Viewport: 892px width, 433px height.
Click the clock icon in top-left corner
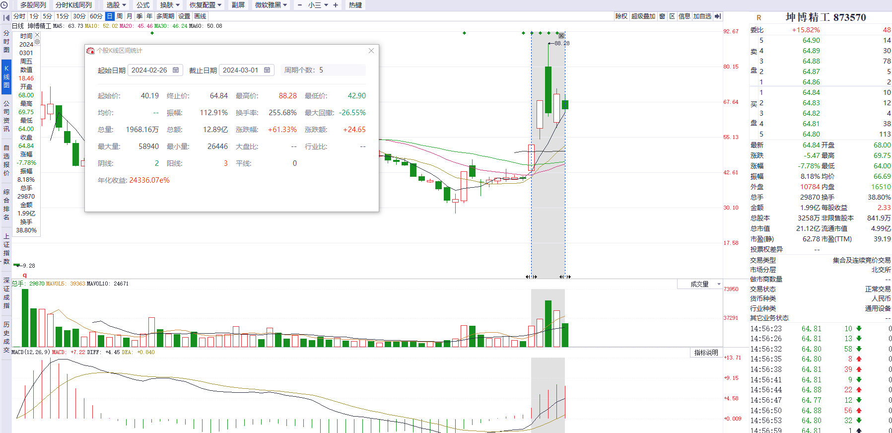4,5
